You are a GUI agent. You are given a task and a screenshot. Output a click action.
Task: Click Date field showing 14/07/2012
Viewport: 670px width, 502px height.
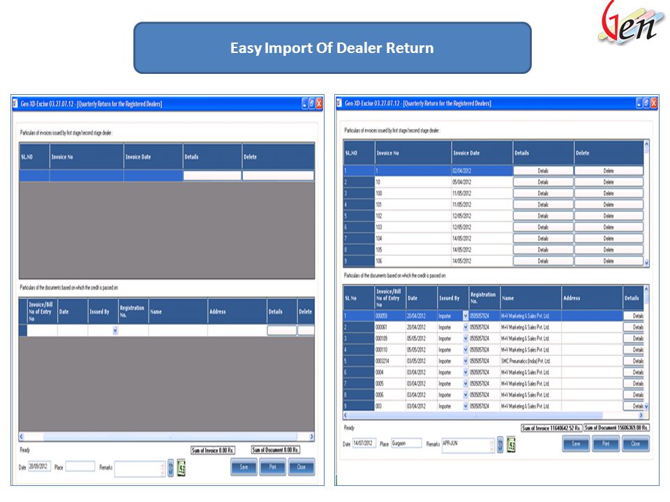click(364, 443)
